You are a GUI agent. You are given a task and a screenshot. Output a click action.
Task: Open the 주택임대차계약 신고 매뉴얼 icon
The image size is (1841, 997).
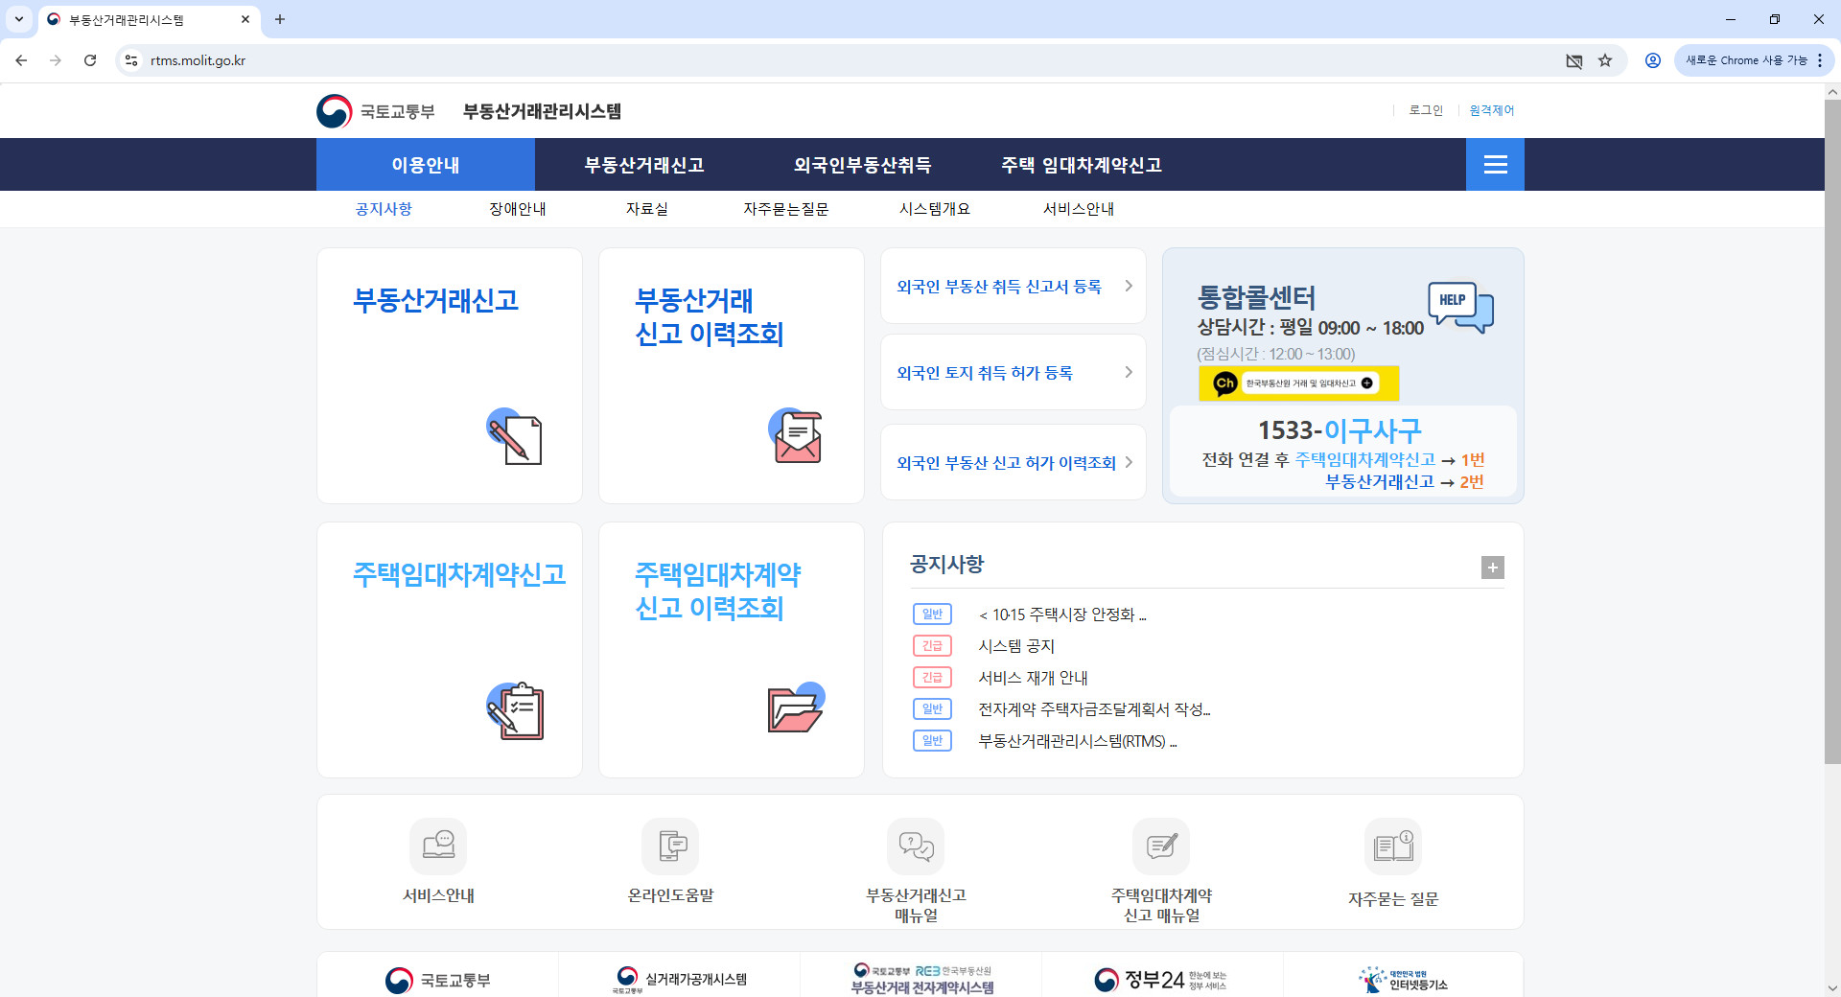pyautogui.click(x=1161, y=846)
